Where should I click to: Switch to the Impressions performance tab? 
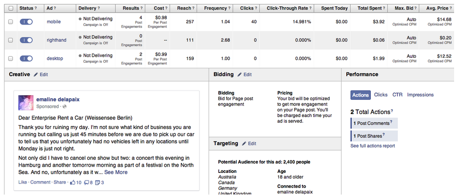pyautogui.click(x=420, y=95)
